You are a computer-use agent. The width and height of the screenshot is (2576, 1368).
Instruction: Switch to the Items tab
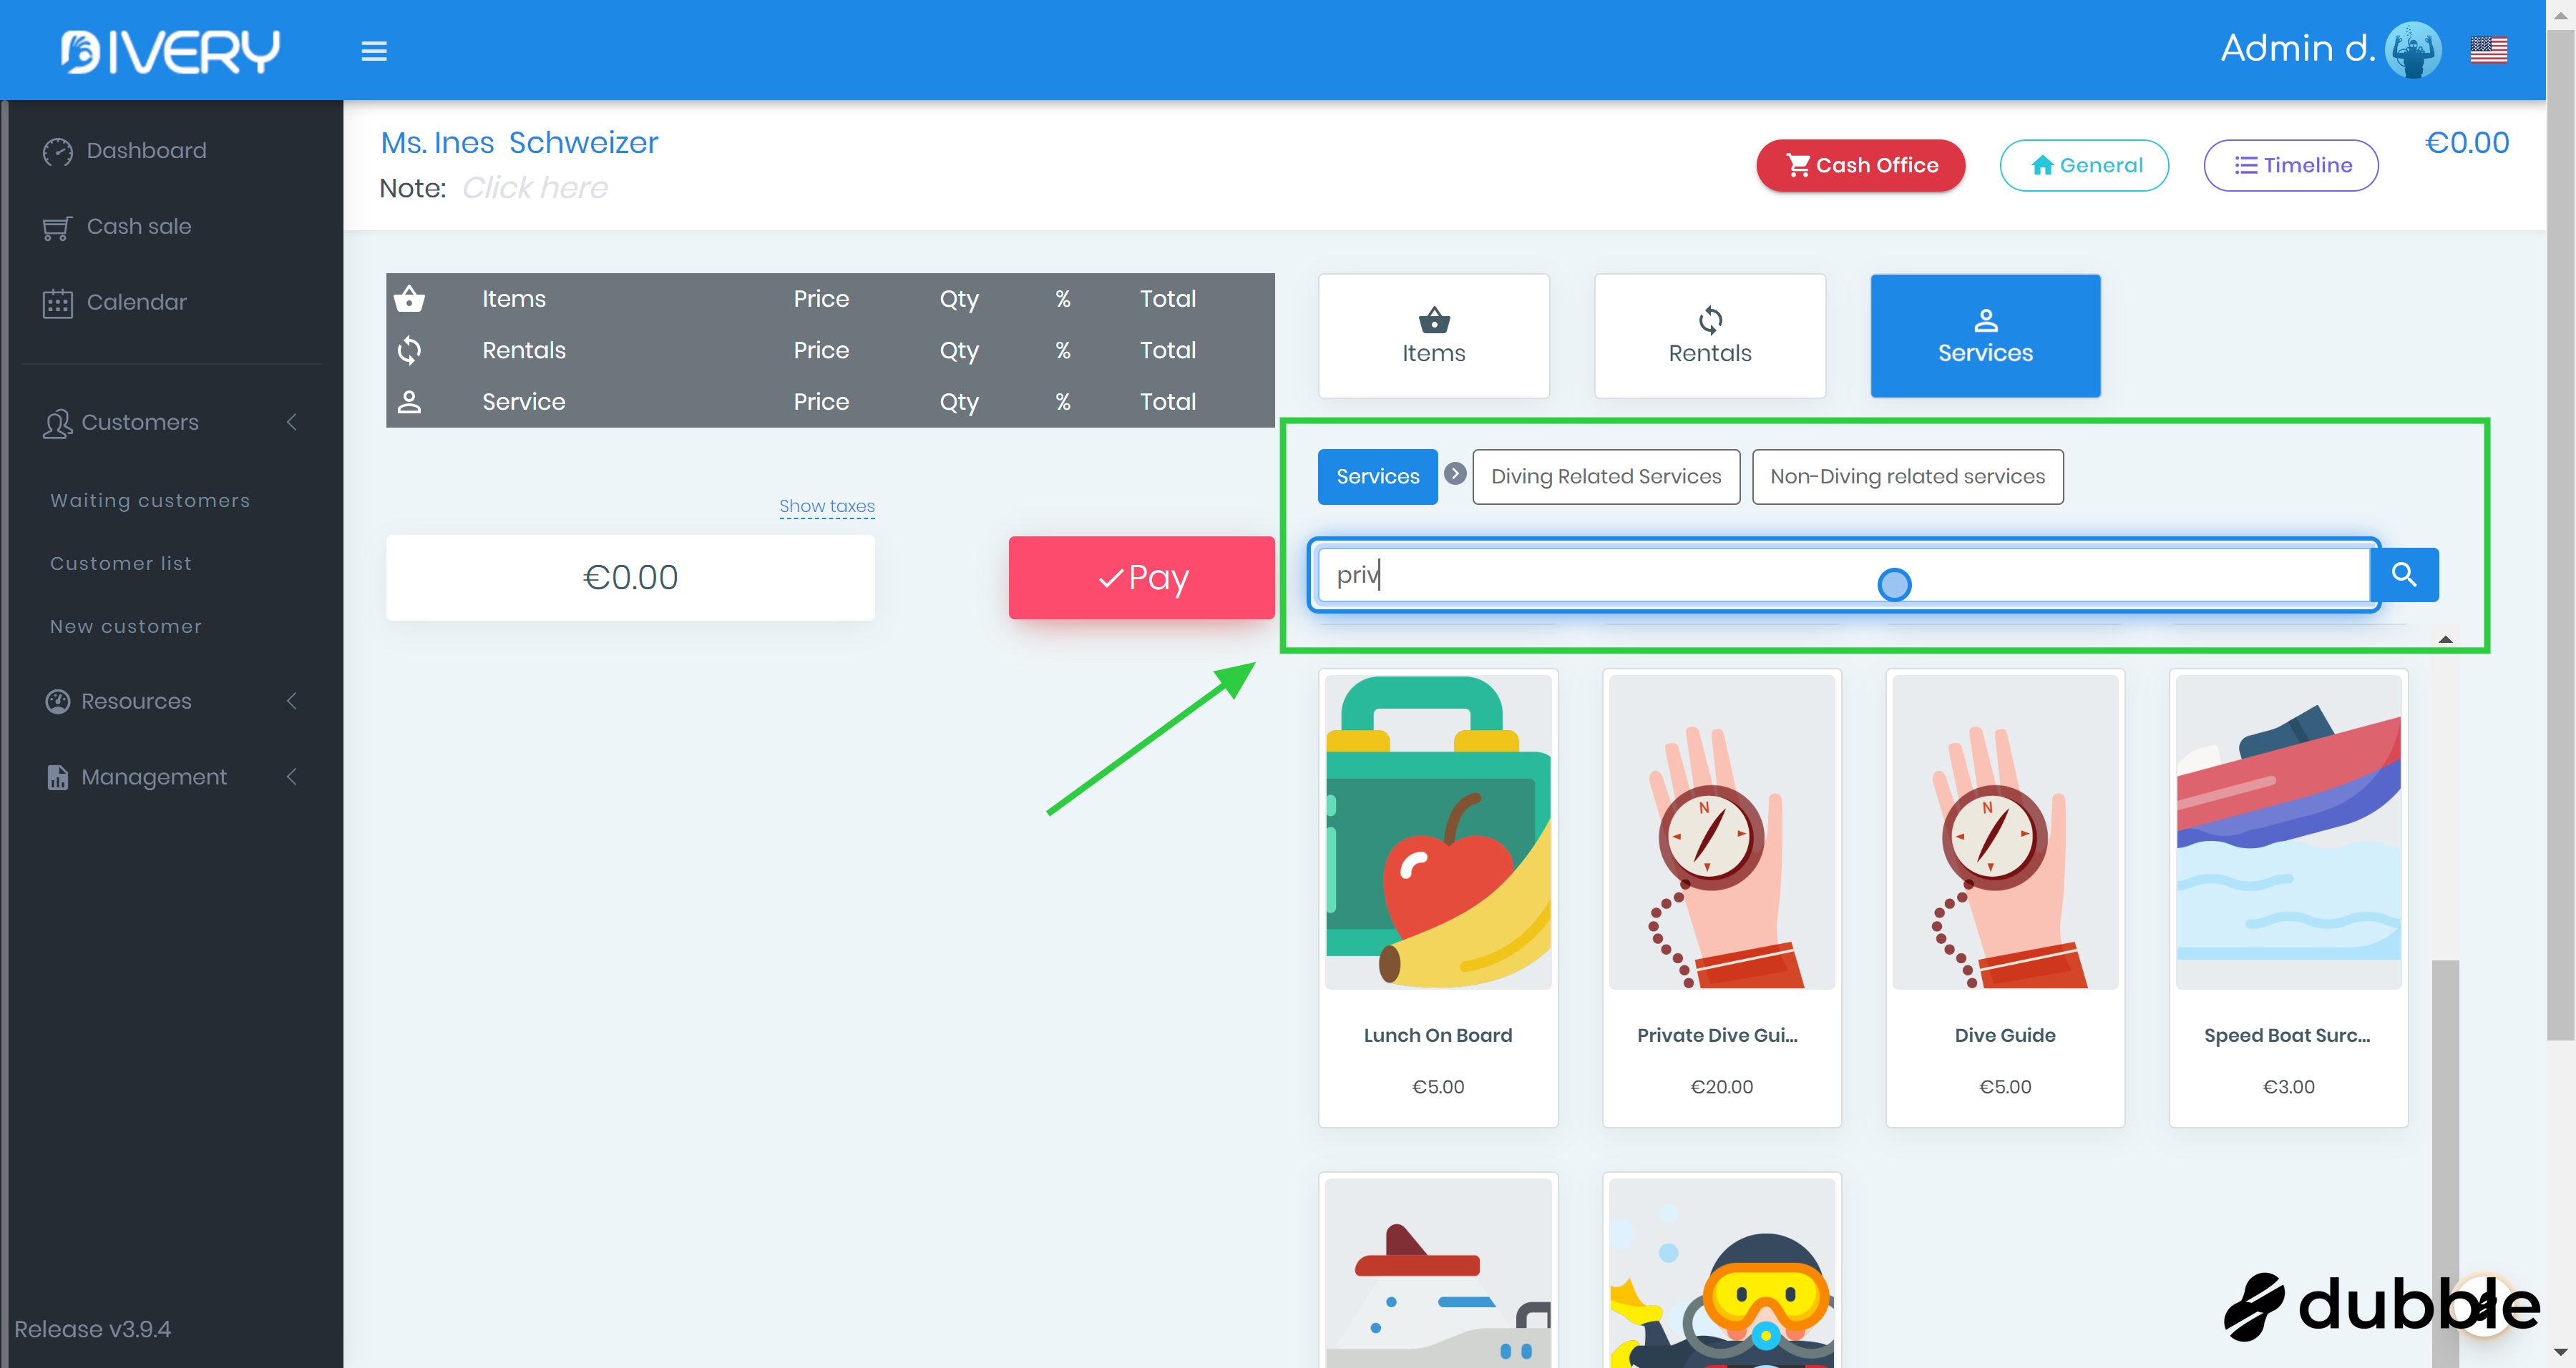1433,336
